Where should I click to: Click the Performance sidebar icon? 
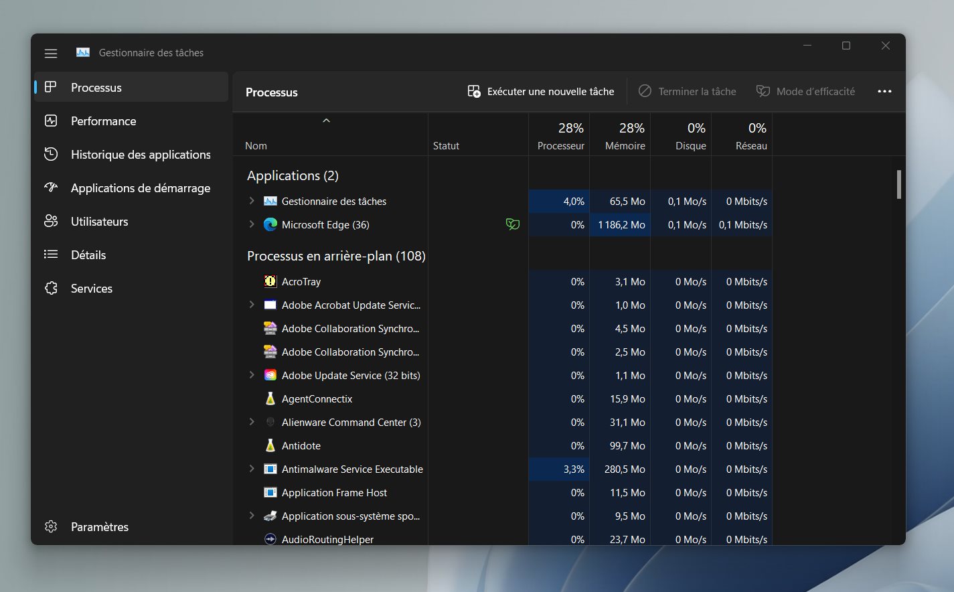pyautogui.click(x=51, y=121)
